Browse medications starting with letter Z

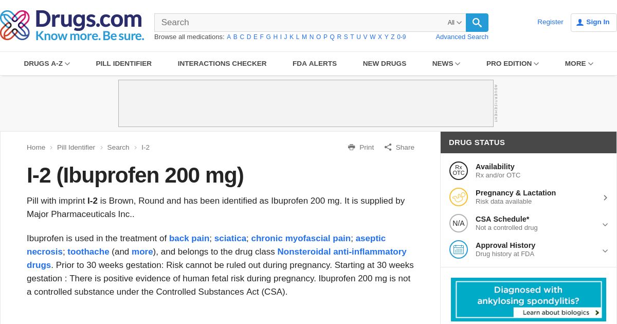click(x=393, y=37)
